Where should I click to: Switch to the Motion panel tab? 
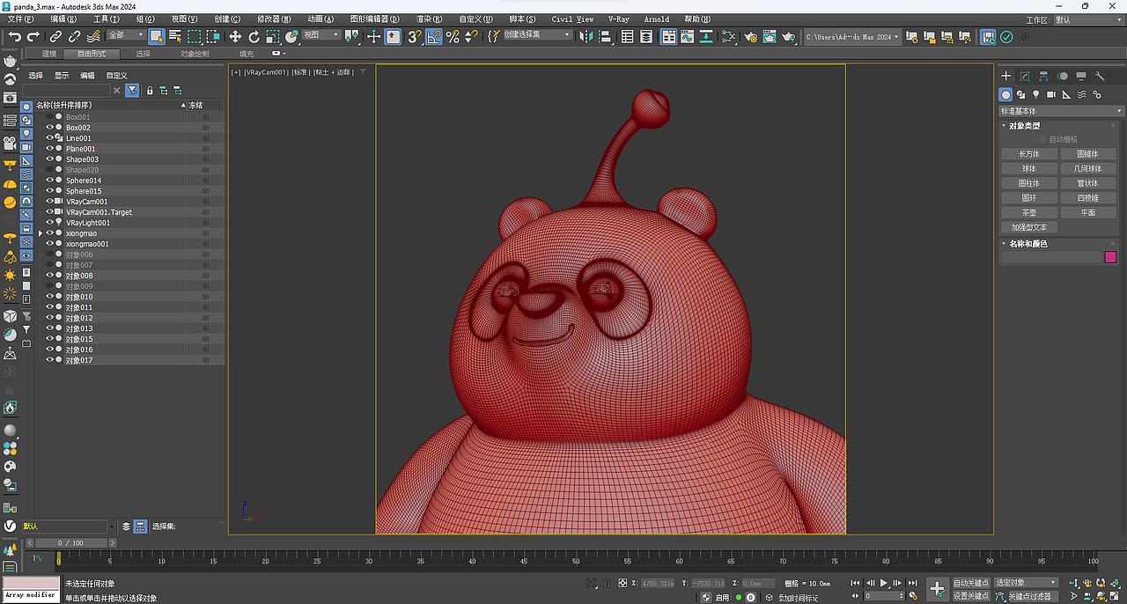[1063, 77]
